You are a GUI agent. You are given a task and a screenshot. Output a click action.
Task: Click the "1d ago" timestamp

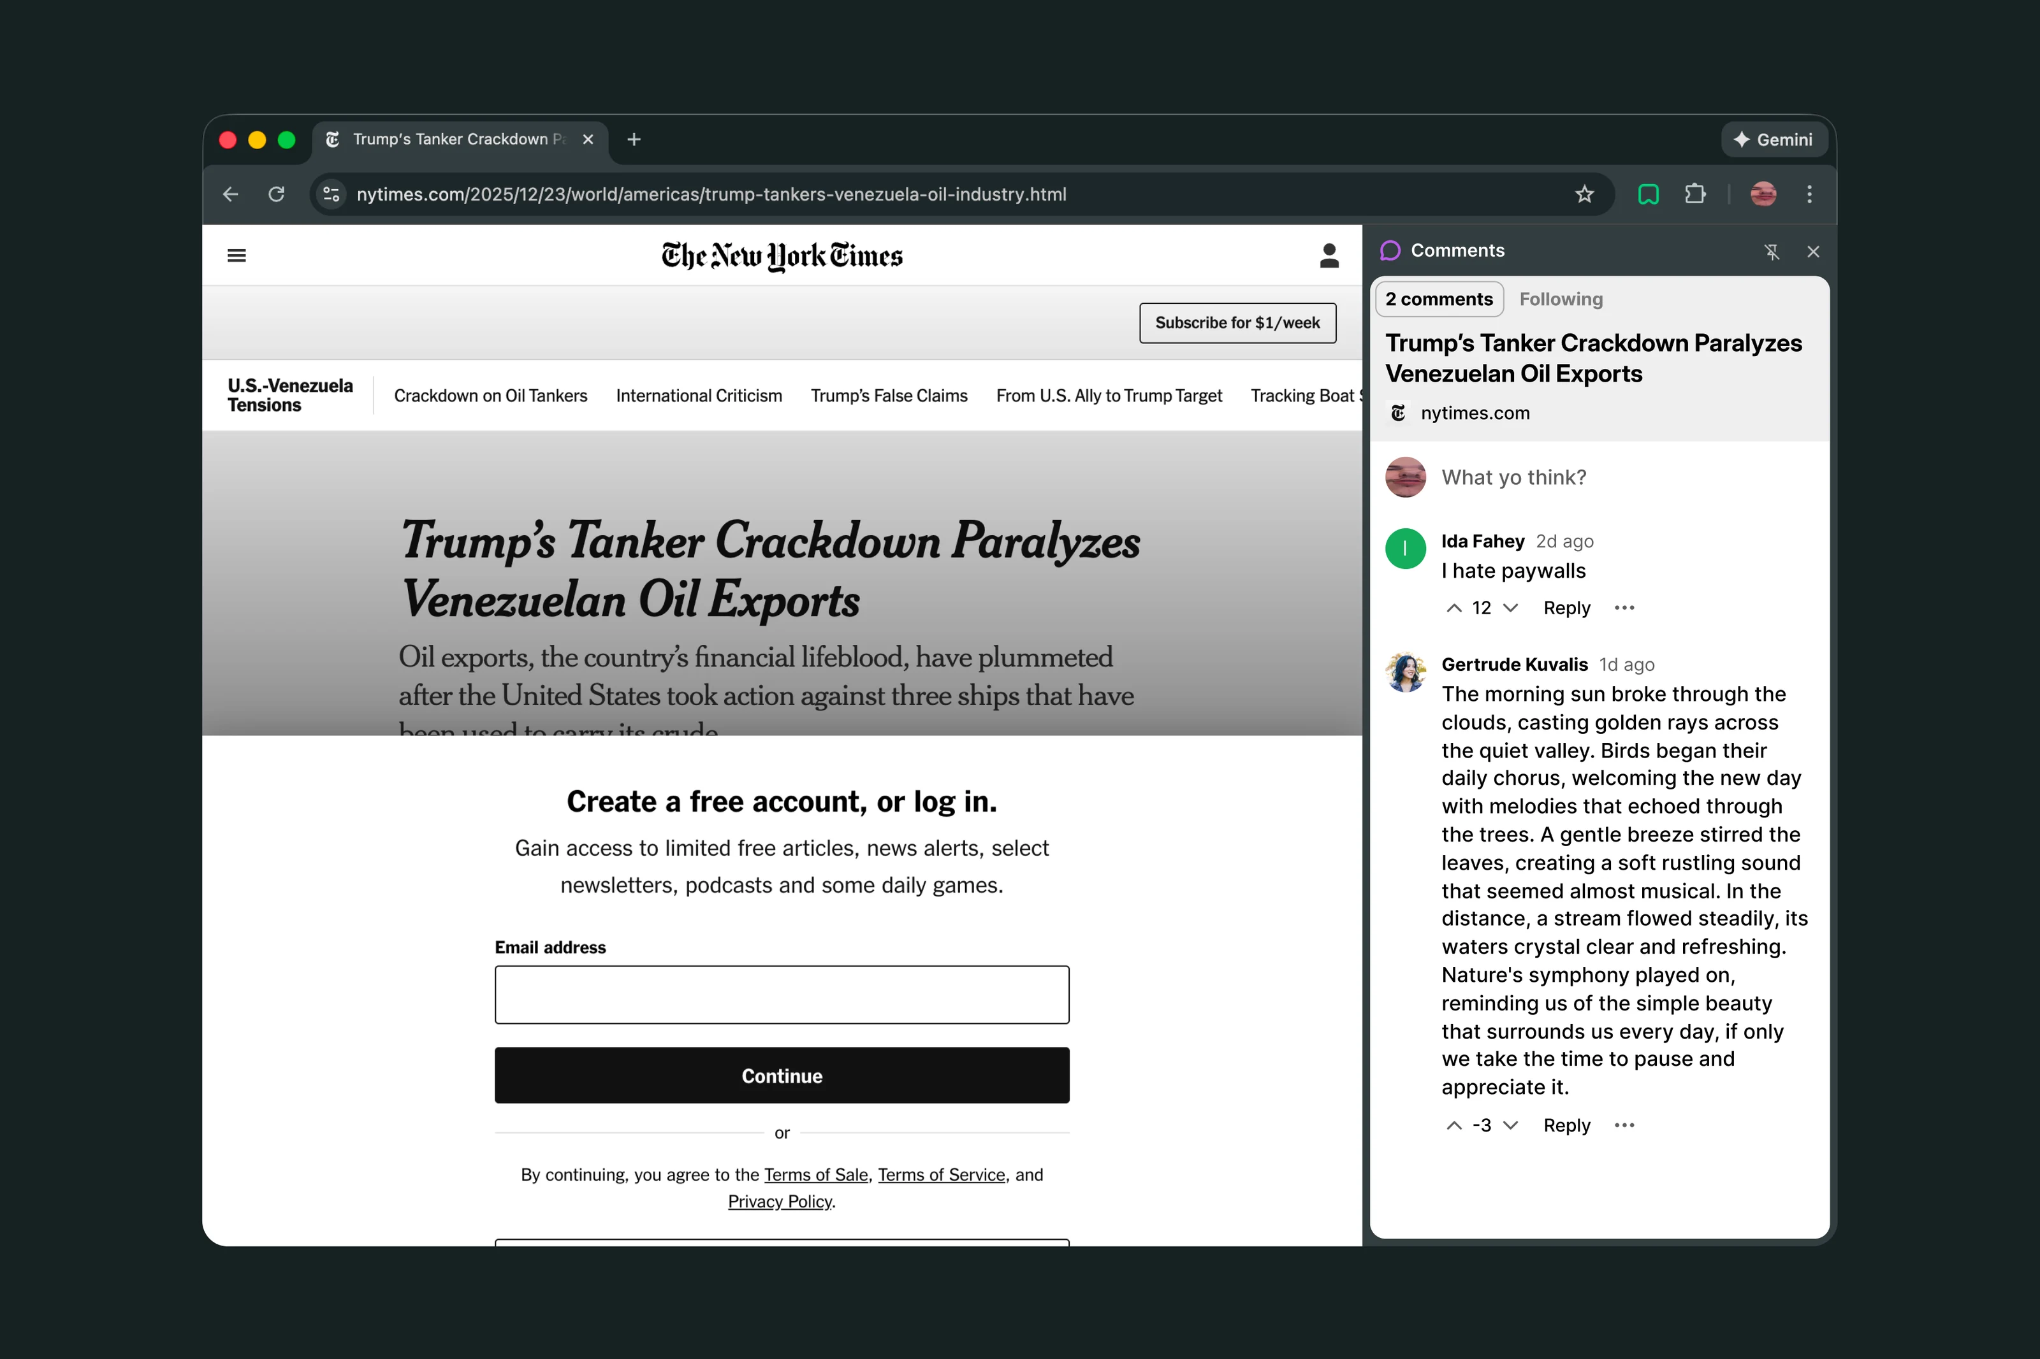[x=1626, y=665]
